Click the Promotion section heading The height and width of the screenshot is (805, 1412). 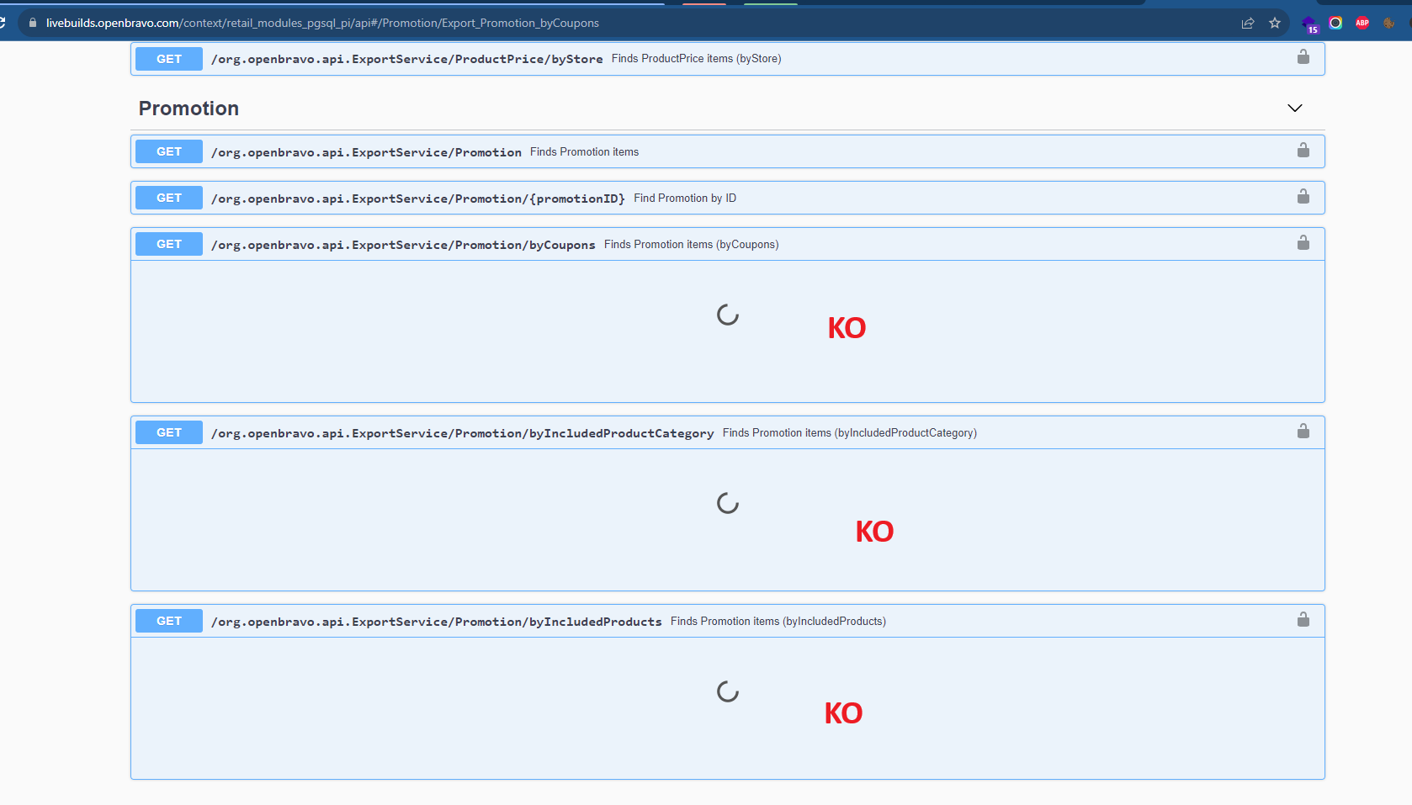(188, 109)
